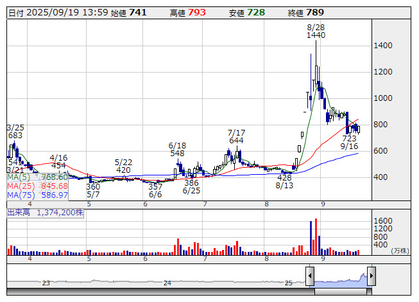Click the 6/18 high label at 548
The width and height of the screenshot is (419, 302).
coord(177,150)
